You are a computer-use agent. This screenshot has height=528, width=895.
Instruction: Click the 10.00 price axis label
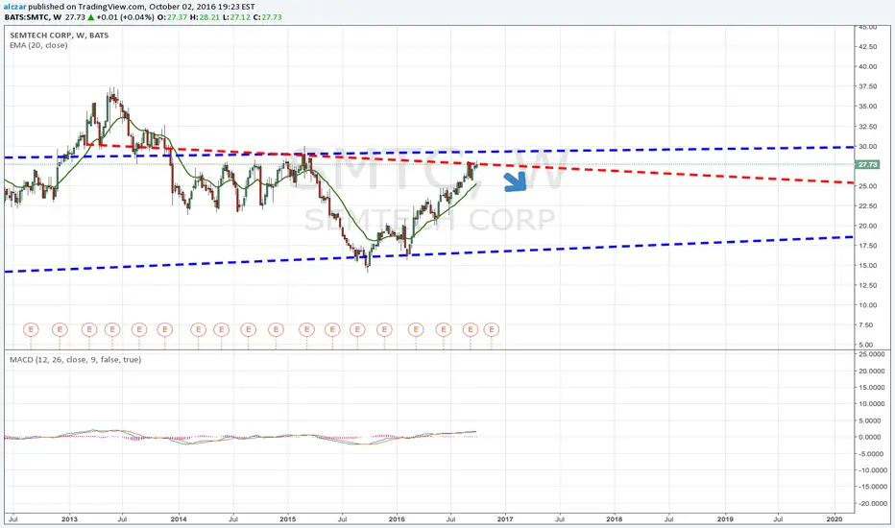pos(867,305)
